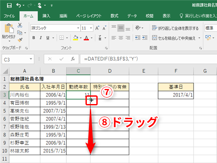Toggle the Middle Align icon
The height and width of the screenshot is (163, 217).
[121, 28]
